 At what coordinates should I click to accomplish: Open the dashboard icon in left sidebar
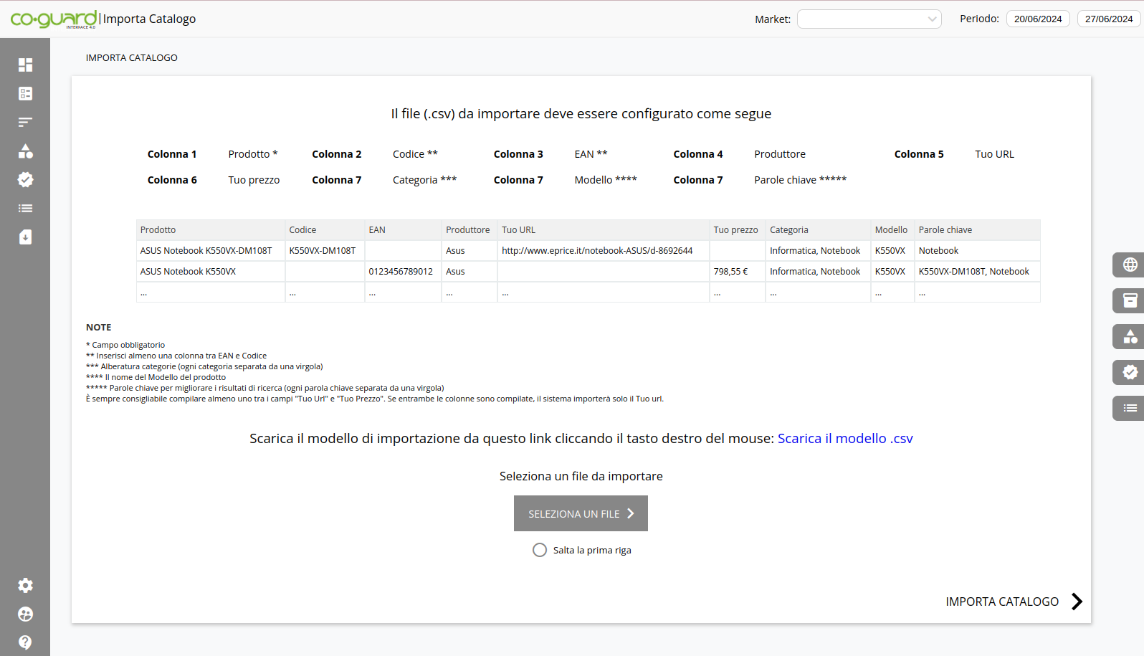(x=25, y=65)
